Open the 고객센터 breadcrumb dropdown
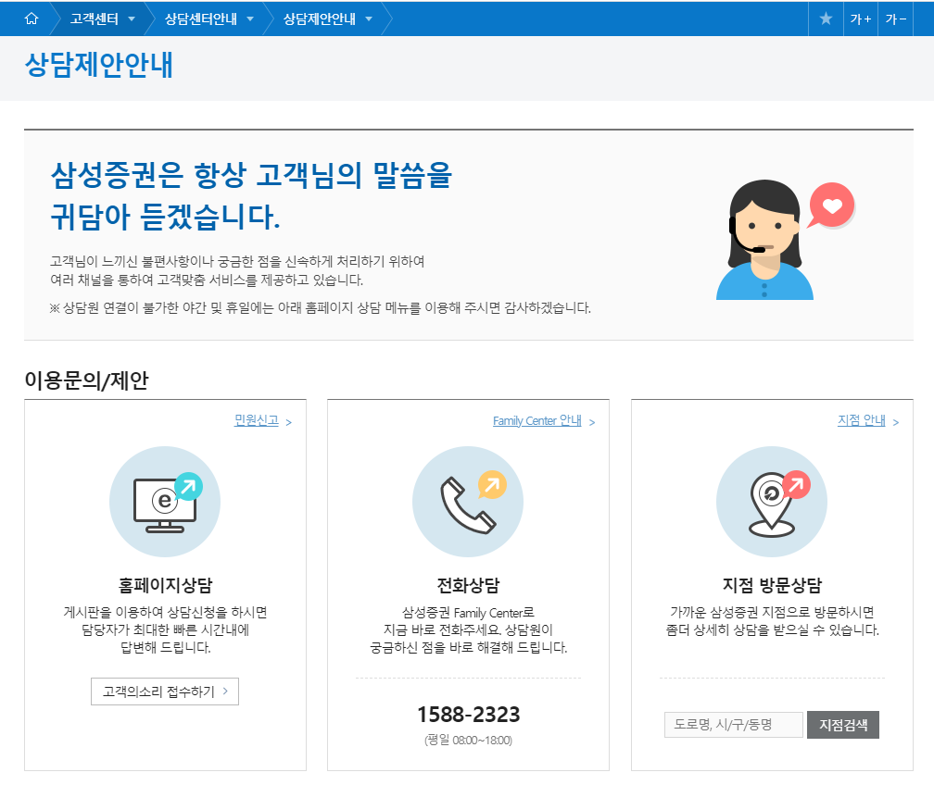Screen dimensions: 934x785 (x=103, y=19)
